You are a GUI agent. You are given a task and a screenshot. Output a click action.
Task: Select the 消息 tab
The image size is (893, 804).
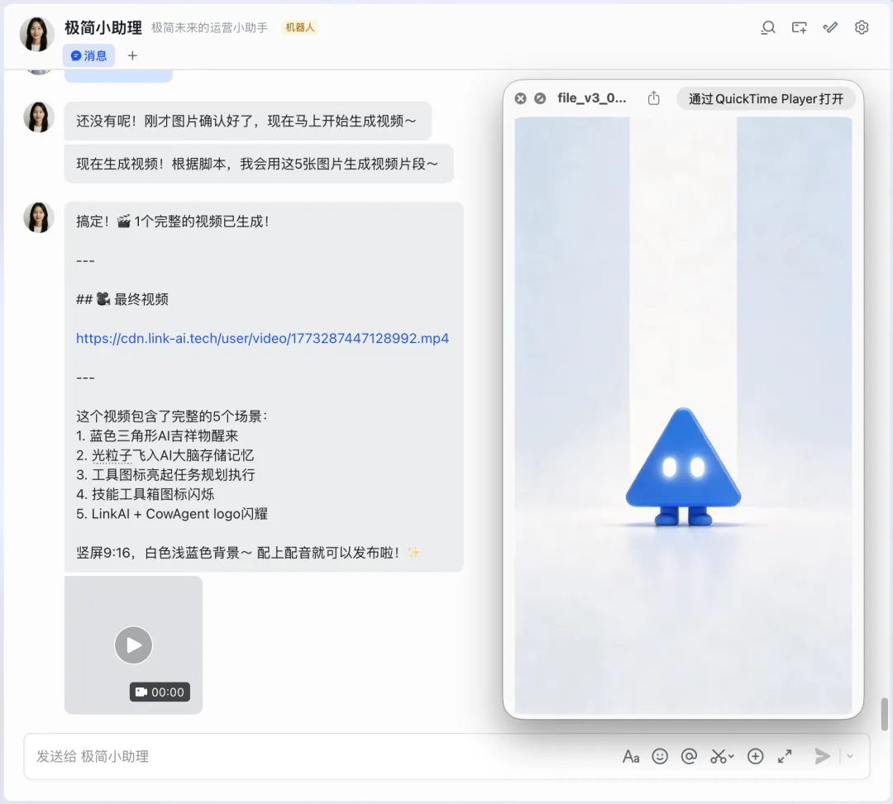[x=89, y=55]
